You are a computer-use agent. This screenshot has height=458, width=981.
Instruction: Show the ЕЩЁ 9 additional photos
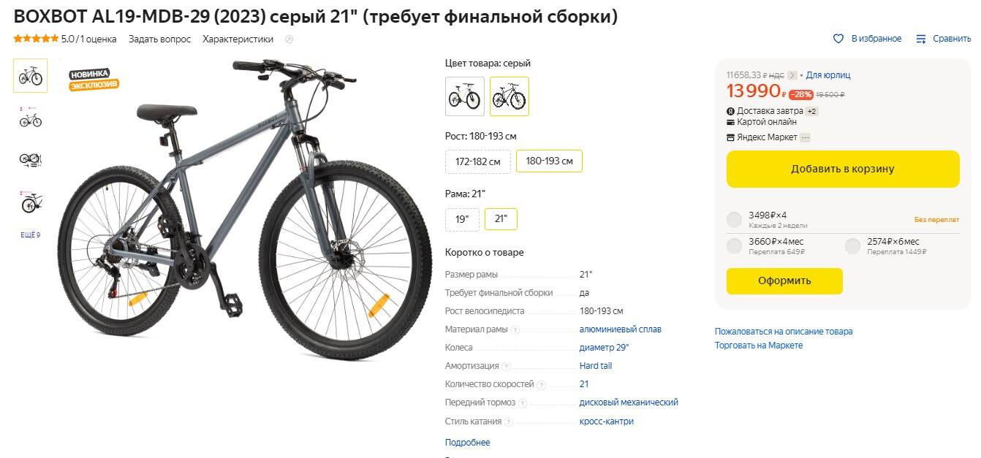[30, 234]
